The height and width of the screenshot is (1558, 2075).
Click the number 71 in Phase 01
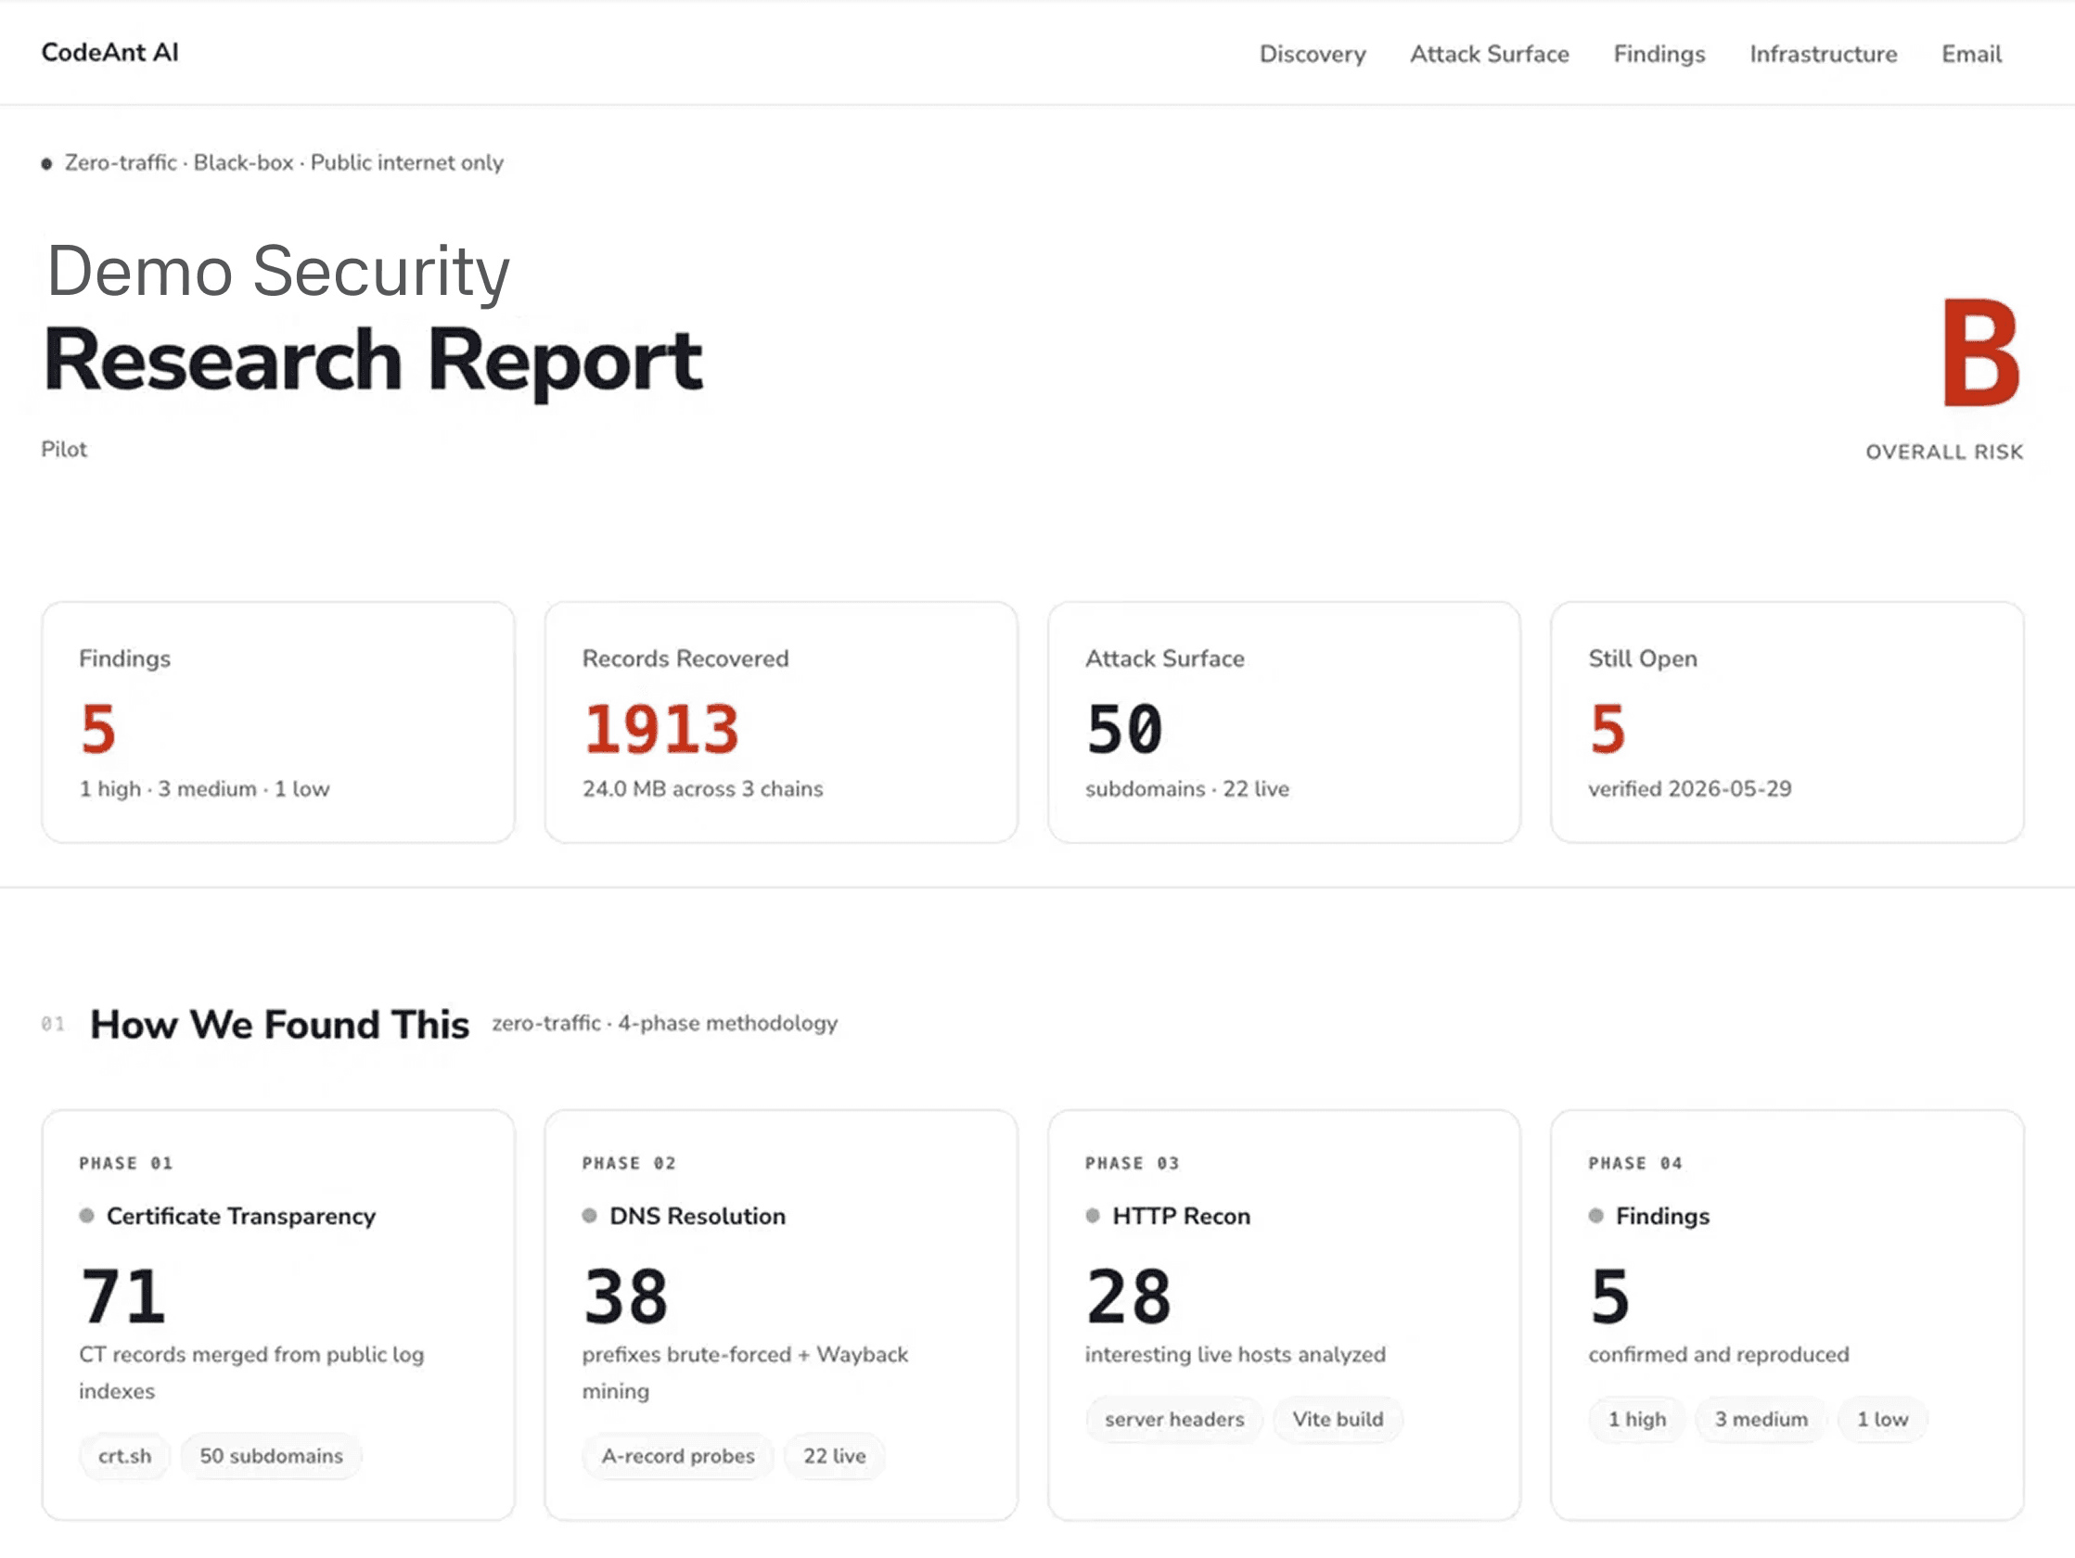122,1296
